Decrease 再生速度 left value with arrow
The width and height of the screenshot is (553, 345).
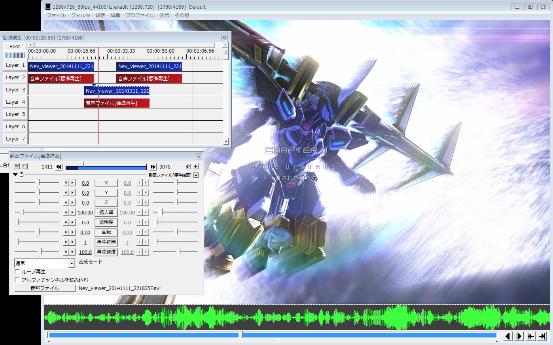click(66, 252)
